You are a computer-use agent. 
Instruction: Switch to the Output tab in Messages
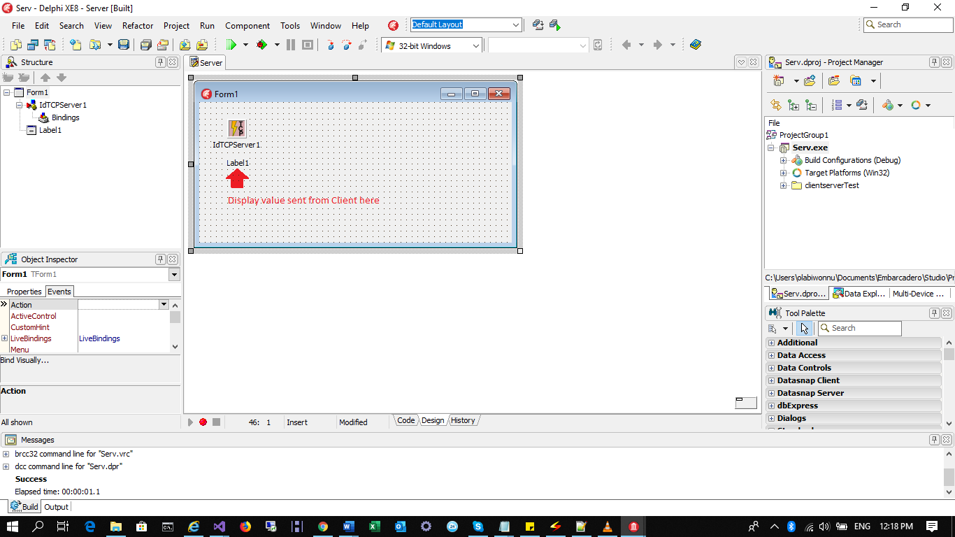(57, 507)
